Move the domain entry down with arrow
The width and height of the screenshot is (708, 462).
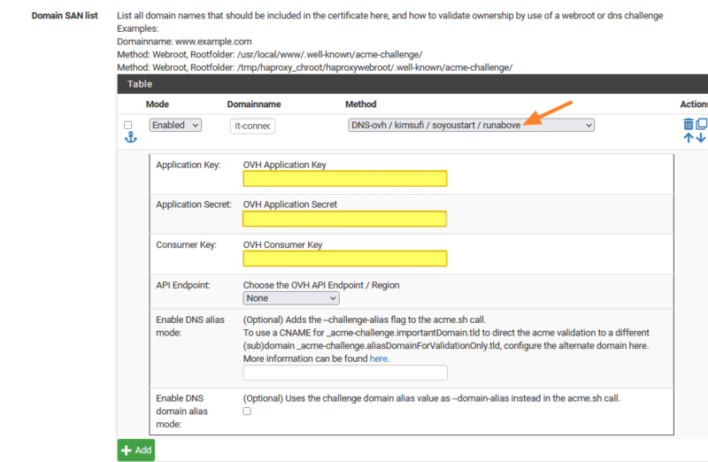pos(701,138)
